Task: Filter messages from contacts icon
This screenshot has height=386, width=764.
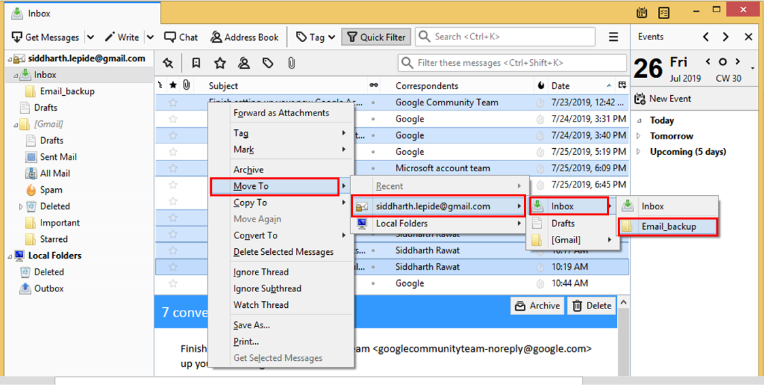Action: tap(244, 63)
